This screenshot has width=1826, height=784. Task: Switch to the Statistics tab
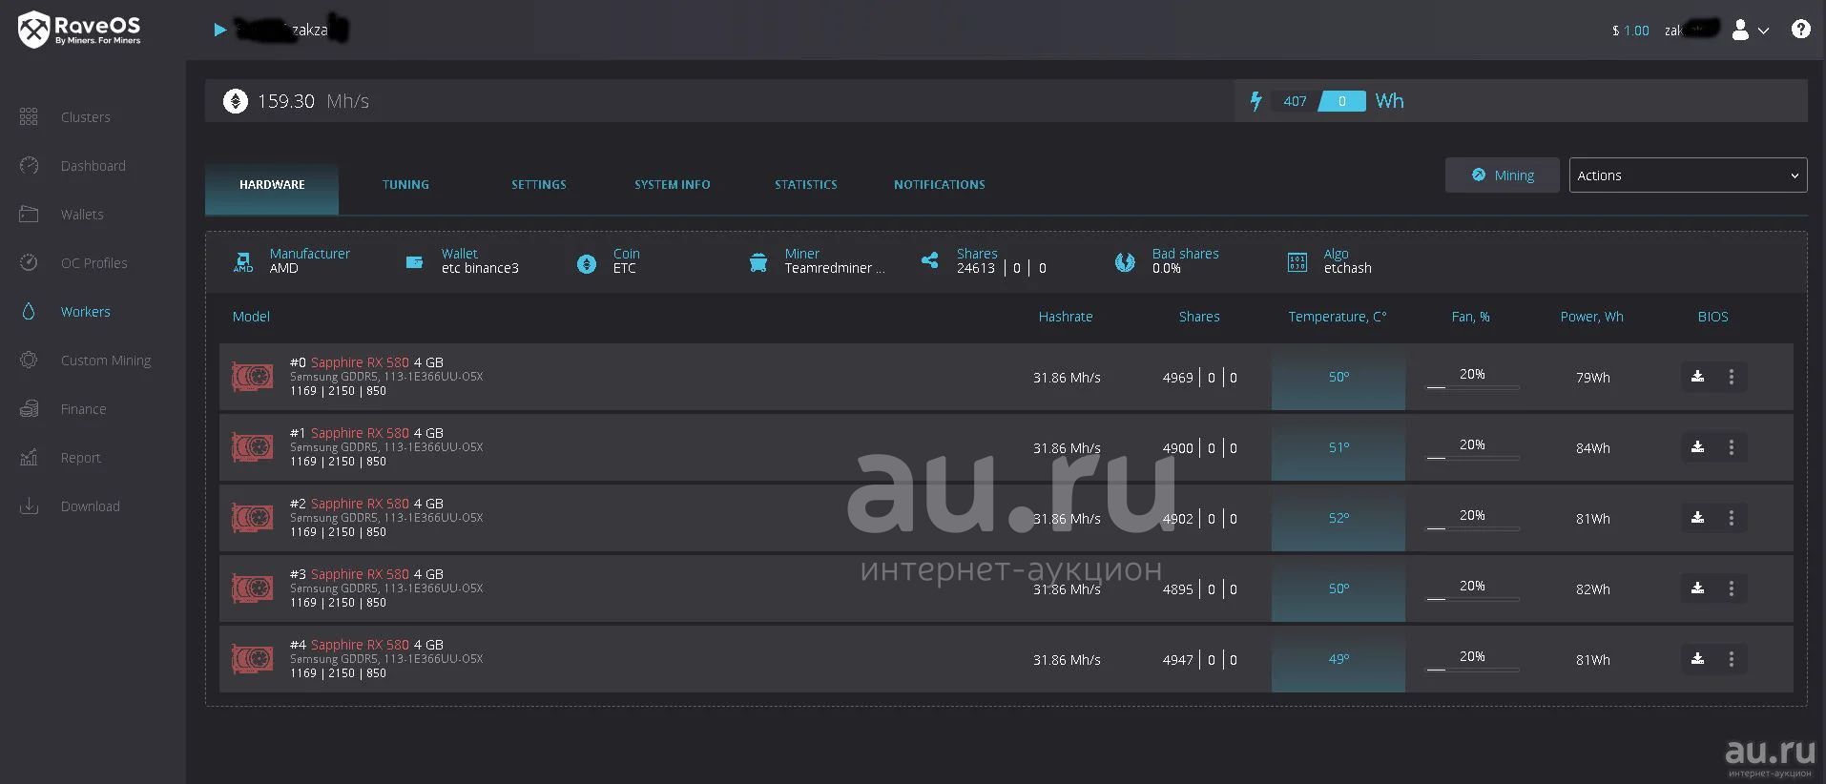pyautogui.click(x=805, y=185)
